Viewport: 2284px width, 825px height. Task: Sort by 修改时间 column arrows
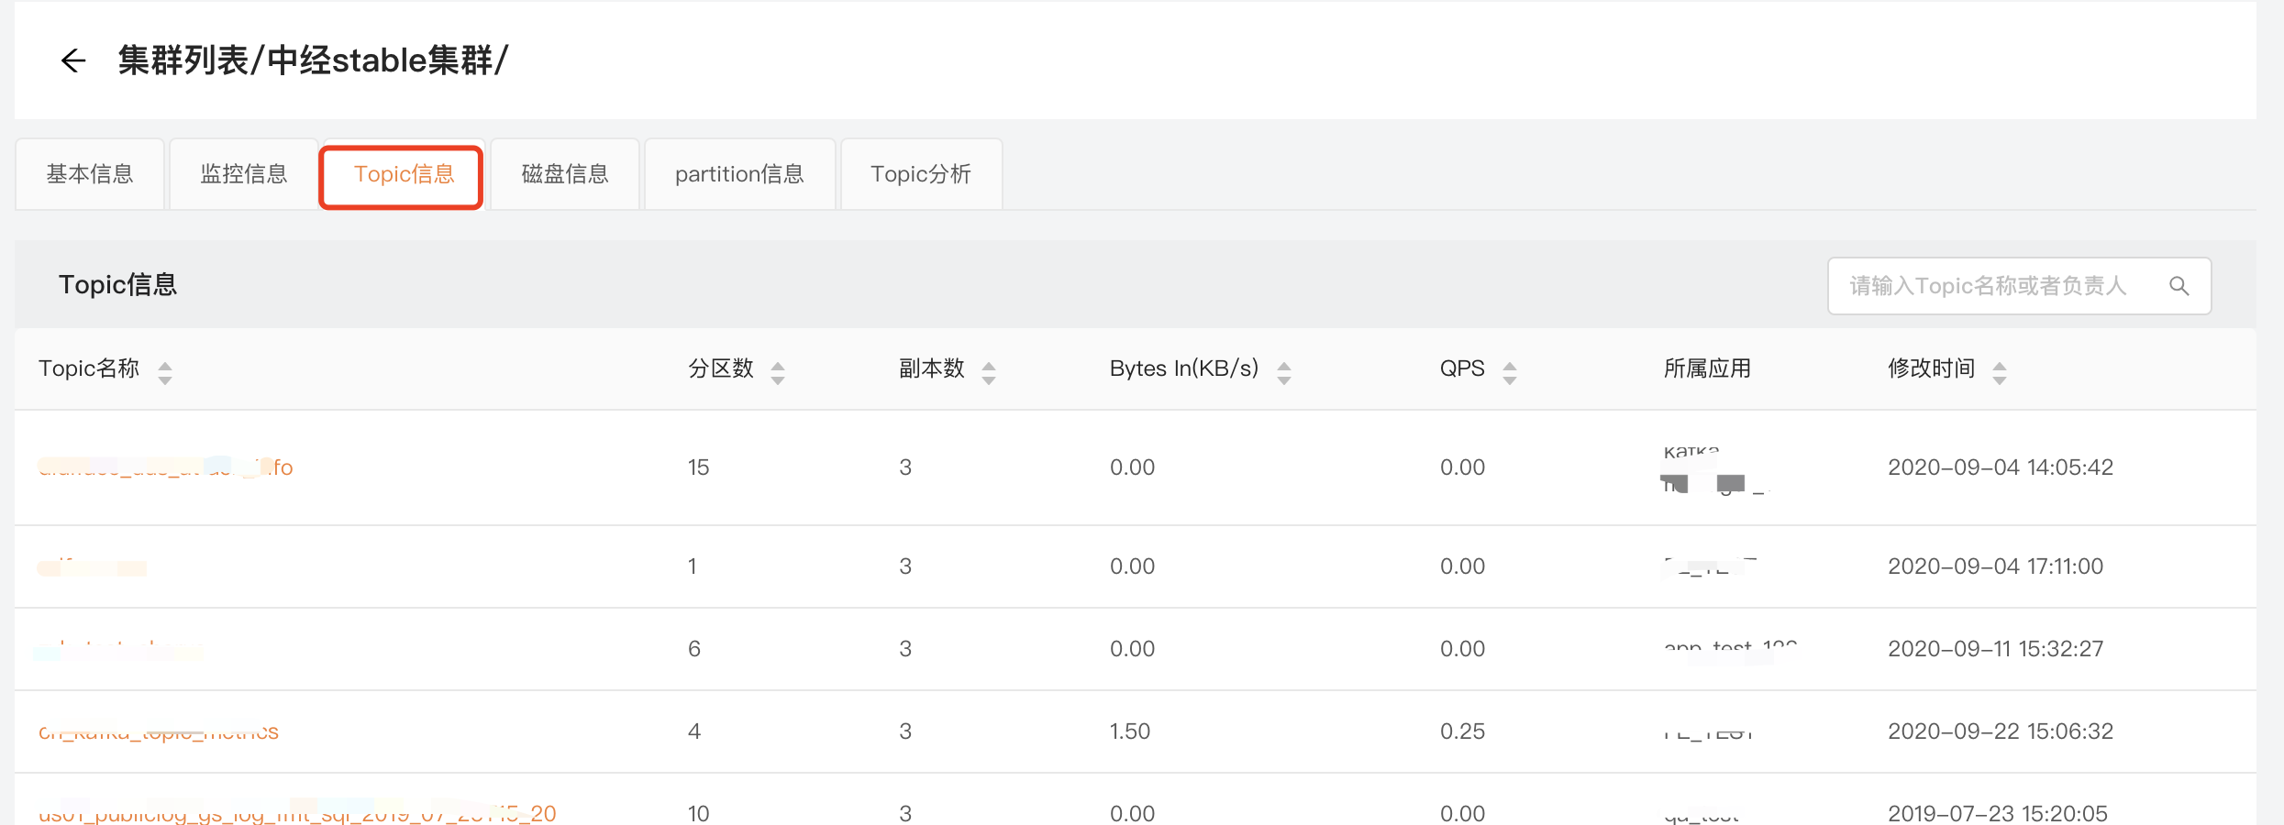tap(2000, 372)
